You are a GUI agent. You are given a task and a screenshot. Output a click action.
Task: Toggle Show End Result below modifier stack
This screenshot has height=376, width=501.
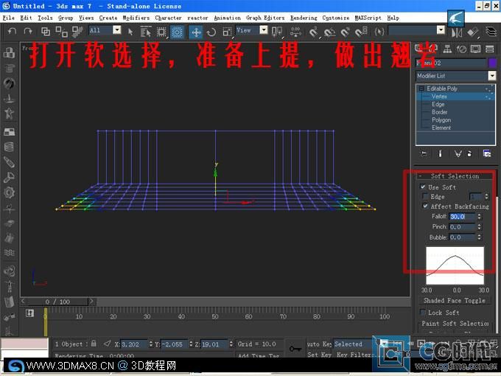pos(440,154)
